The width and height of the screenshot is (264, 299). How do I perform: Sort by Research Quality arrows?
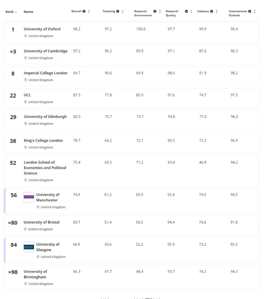click(x=191, y=11)
